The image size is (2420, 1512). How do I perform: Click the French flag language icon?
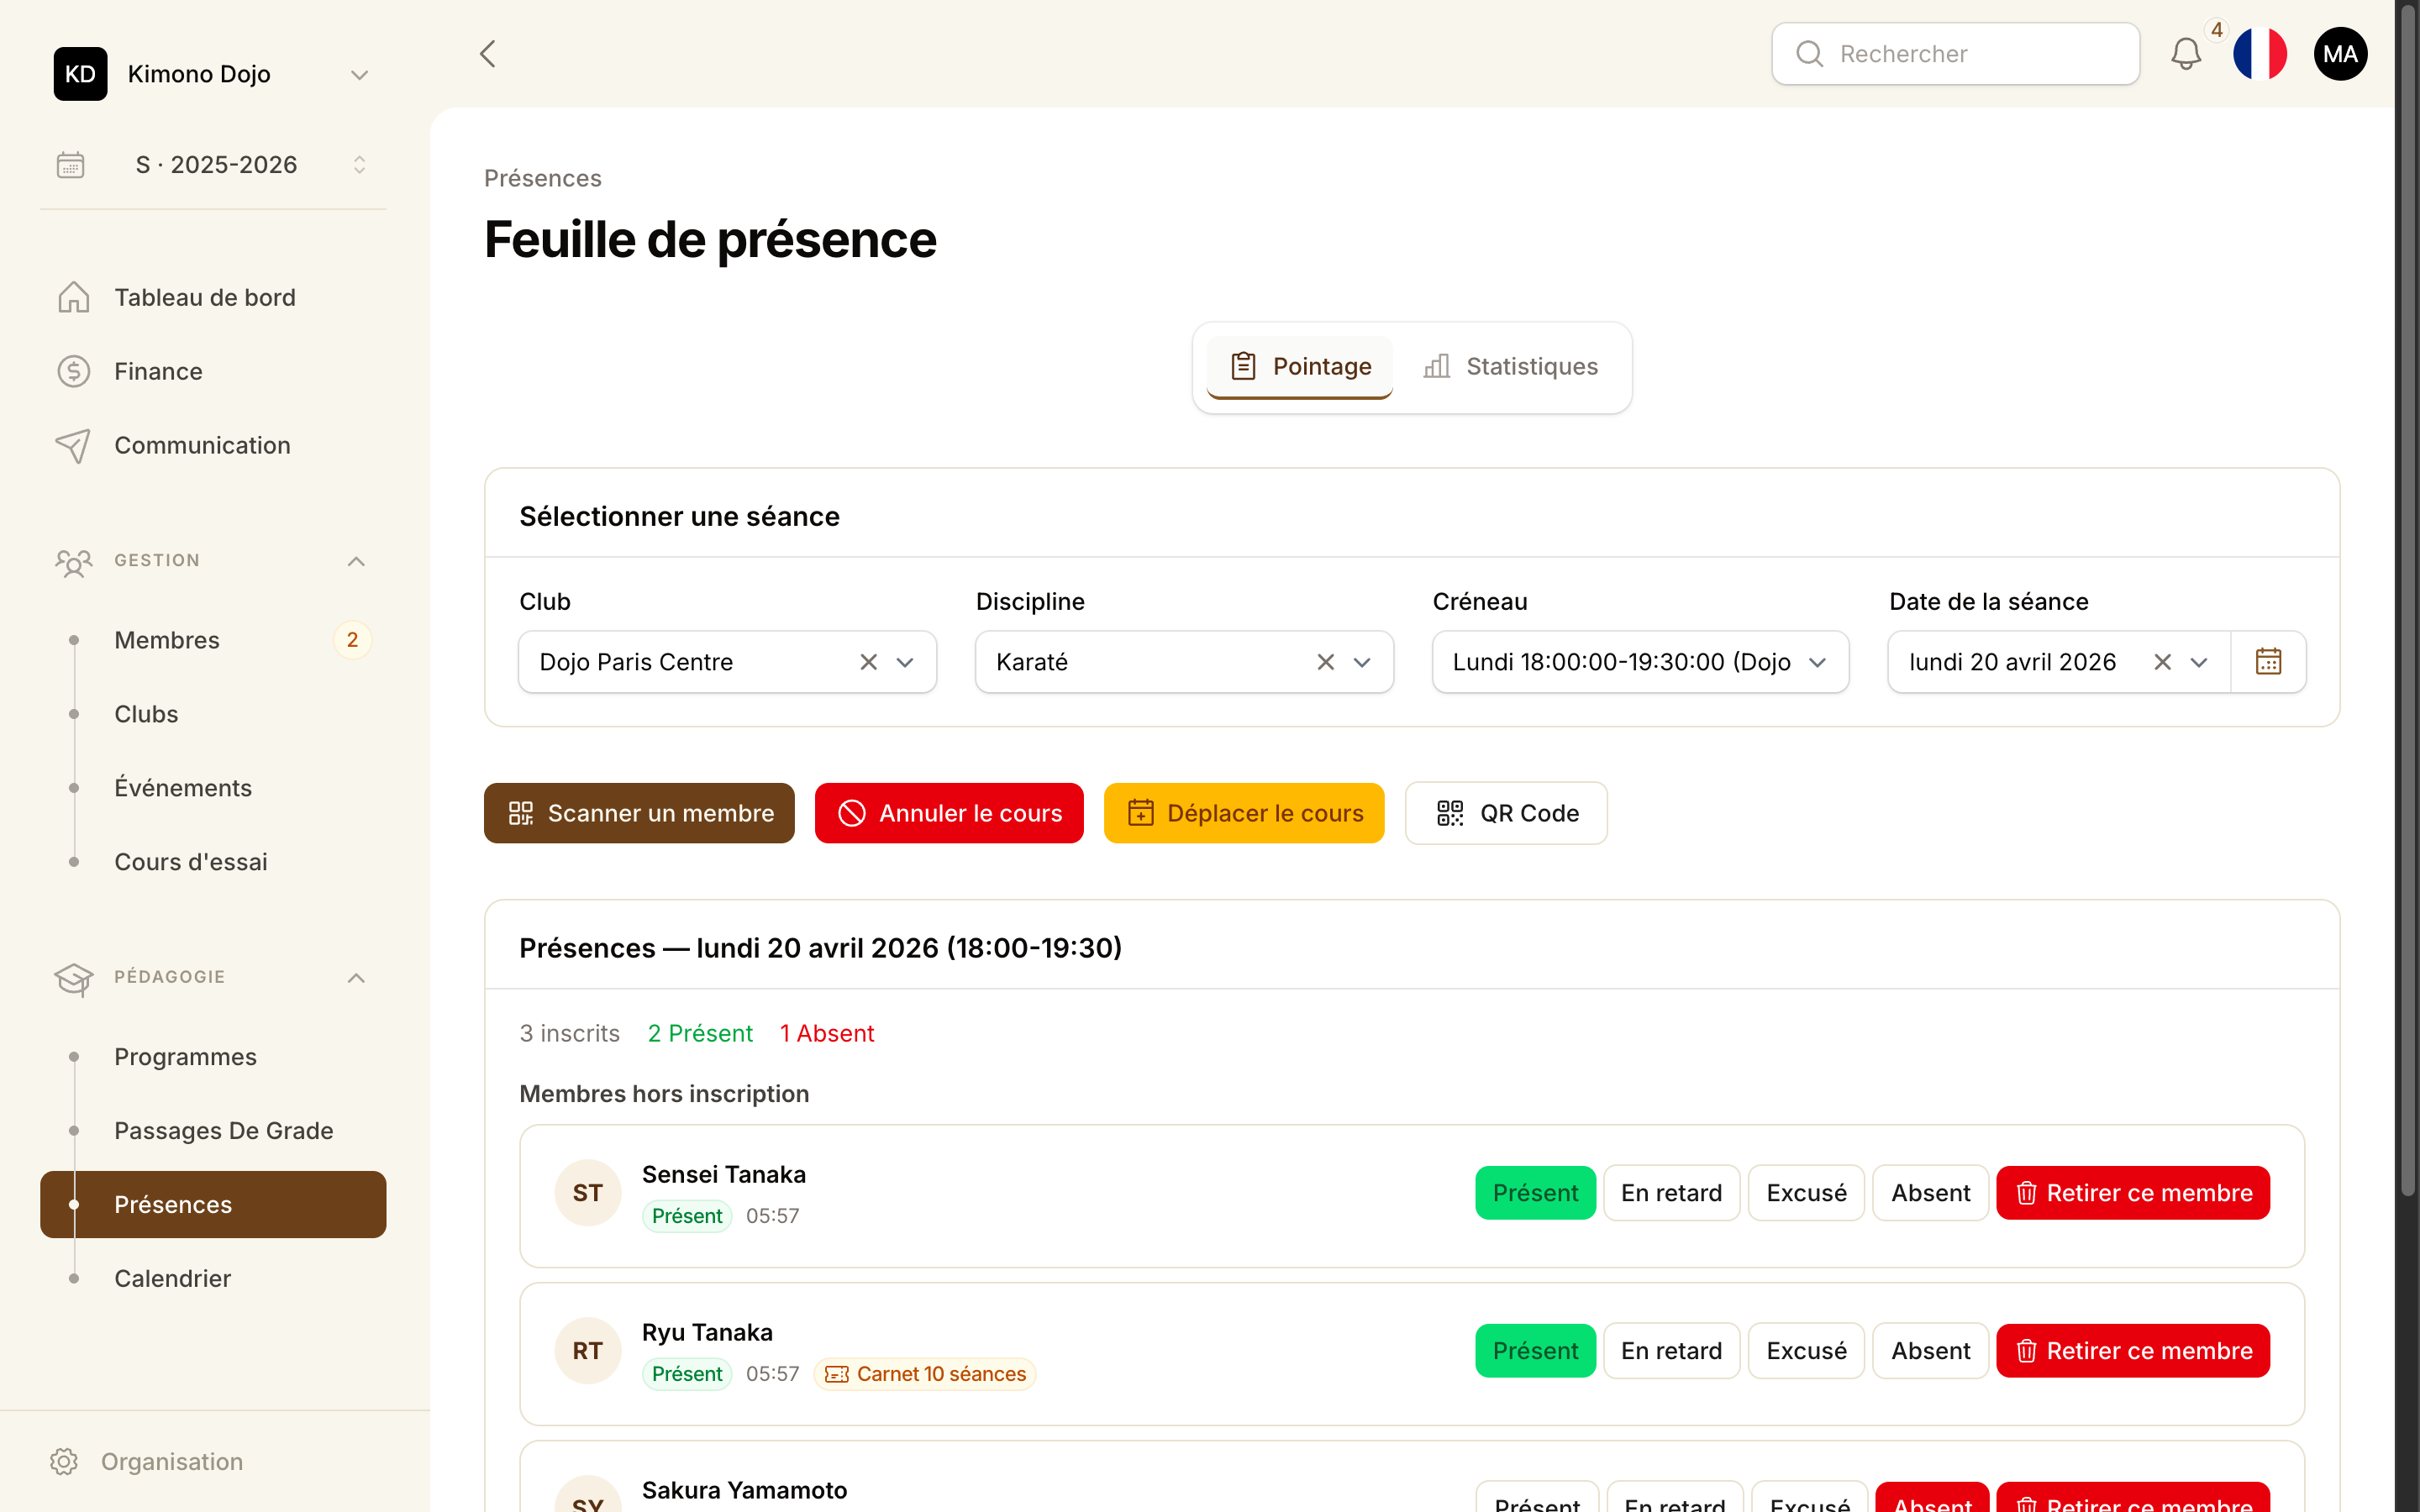pos(2261,54)
